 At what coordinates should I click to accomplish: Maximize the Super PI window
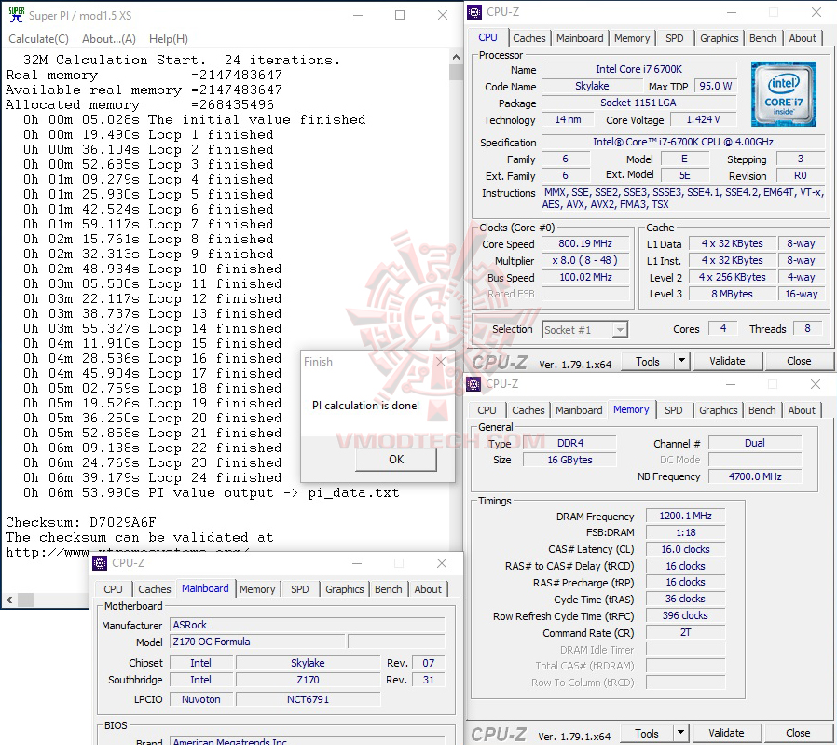point(399,15)
